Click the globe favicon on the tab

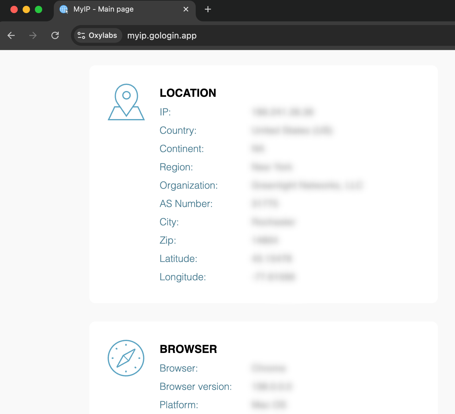[x=64, y=9]
